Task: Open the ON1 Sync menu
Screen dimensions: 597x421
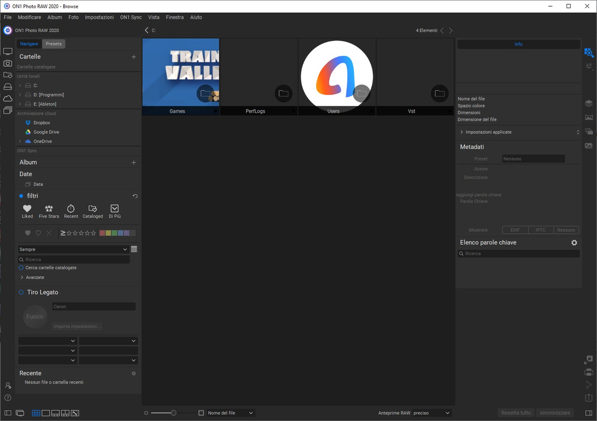Action: [x=130, y=17]
